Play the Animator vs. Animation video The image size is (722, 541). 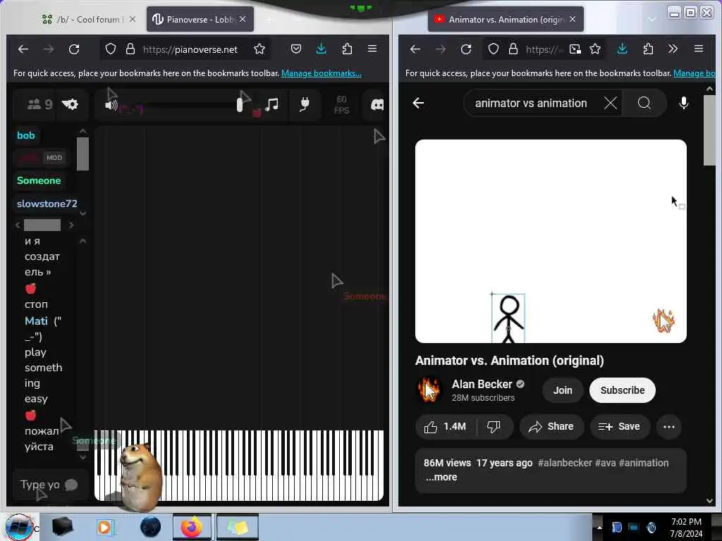click(x=551, y=241)
